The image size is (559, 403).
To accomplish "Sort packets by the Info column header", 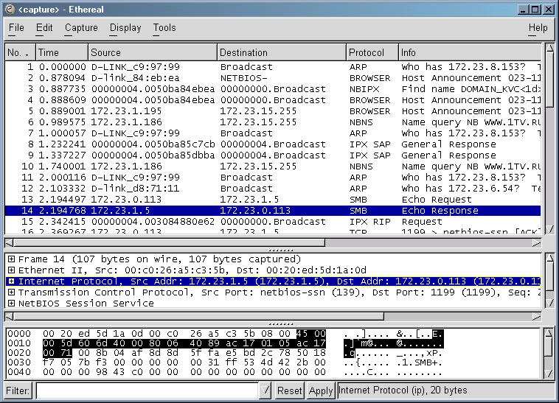I will tap(470, 53).
